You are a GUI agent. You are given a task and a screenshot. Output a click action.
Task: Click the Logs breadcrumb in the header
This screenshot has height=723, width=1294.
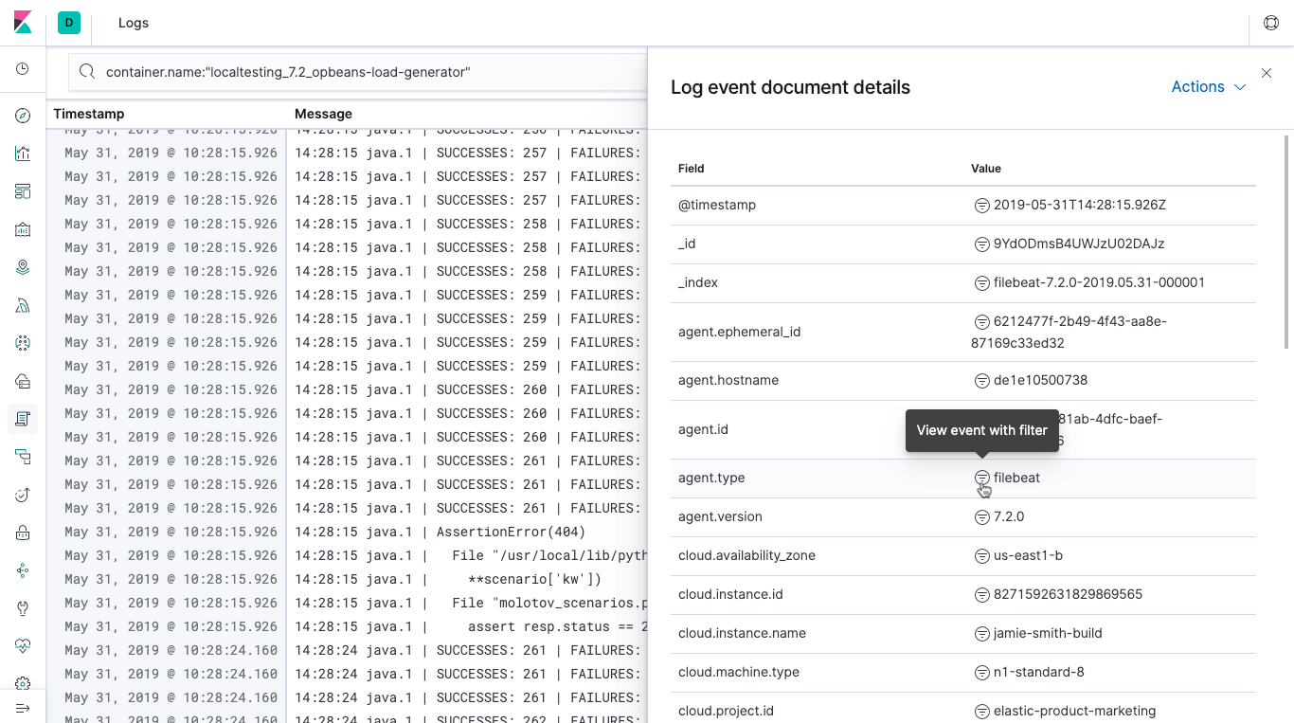tap(134, 23)
